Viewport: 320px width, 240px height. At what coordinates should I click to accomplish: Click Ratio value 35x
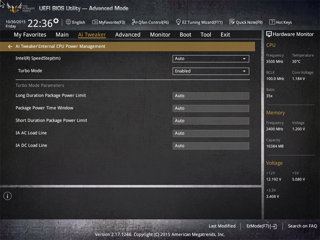[269, 96]
